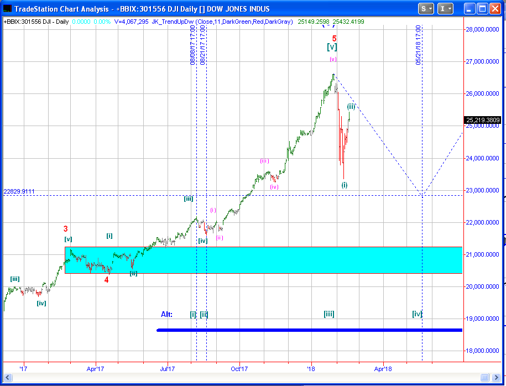Click the 22829.9111 horizontal line label
Image resolution: width=506 pixels, height=386 pixels.
[x=19, y=191]
